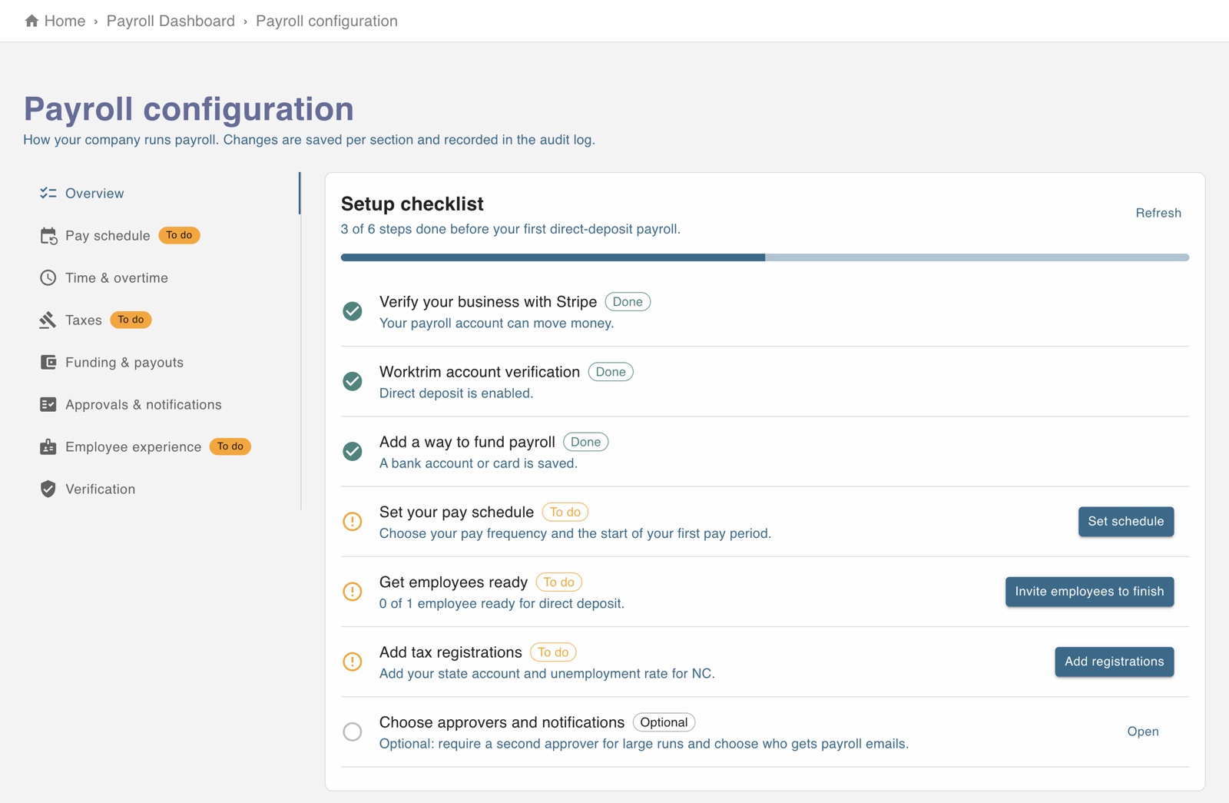Image resolution: width=1229 pixels, height=803 pixels.
Task: Click warning icon beside Add tax registrations
Action: tap(353, 662)
